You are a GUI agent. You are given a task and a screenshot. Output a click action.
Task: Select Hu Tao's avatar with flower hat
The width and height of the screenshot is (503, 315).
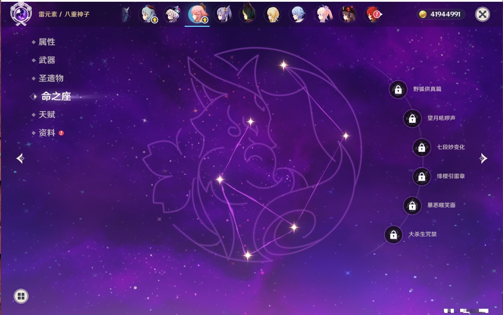[x=348, y=14]
